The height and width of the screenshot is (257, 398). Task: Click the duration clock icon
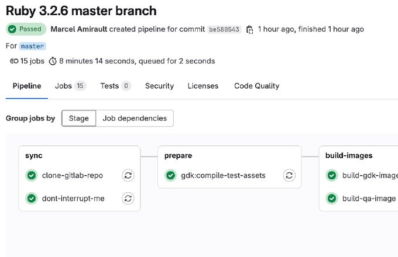click(53, 61)
